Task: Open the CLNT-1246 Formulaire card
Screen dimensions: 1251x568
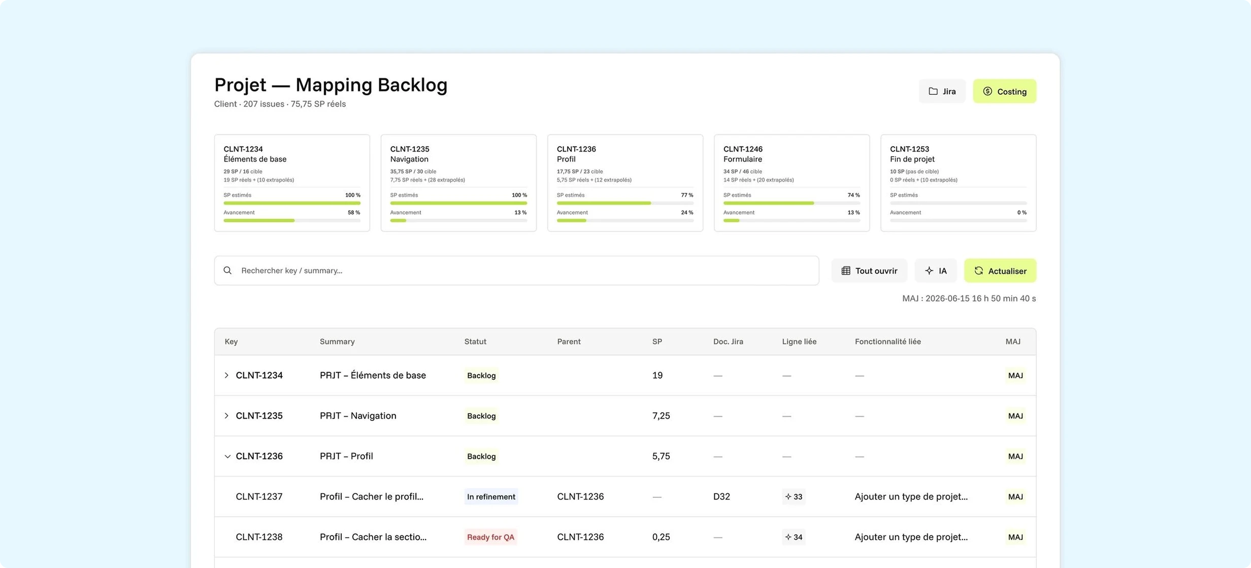Action: click(x=792, y=183)
